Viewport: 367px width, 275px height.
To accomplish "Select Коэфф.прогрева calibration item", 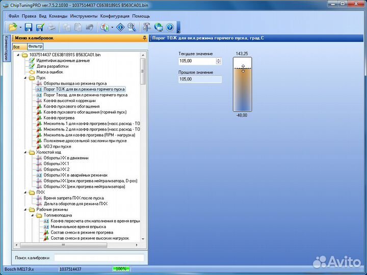I will 59,118.
